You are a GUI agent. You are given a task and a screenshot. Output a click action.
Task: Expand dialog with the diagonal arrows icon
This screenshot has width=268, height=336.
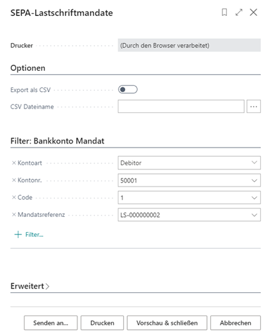tap(239, 13)
